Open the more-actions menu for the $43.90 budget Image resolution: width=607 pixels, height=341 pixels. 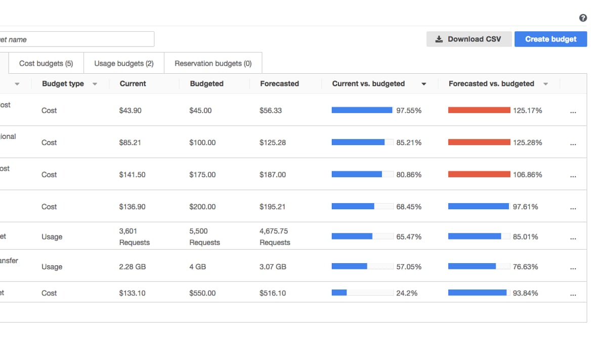[x=573, y=112]
